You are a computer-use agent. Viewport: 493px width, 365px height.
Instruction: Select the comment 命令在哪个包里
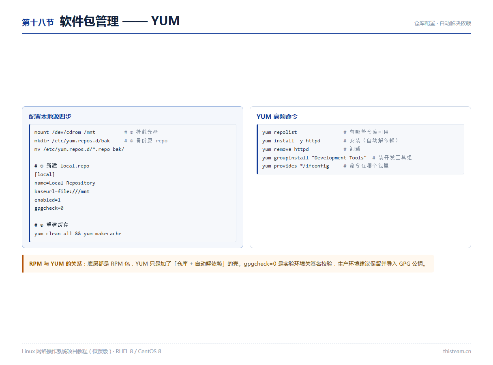[366, 166]
